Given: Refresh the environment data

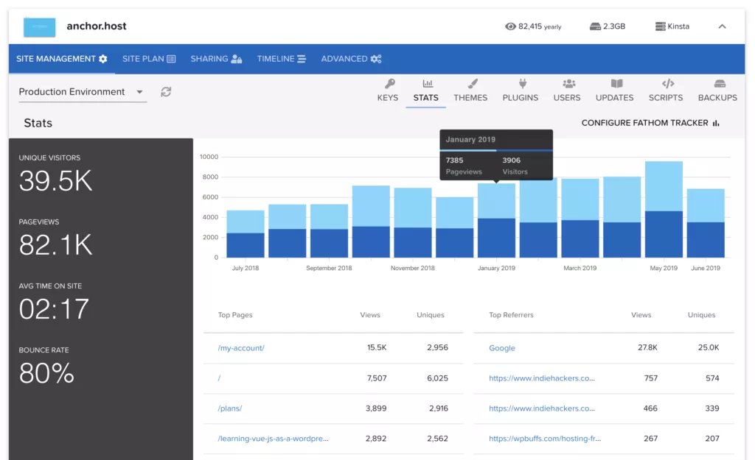Looking at the screenshot, I should pos(166,92).
